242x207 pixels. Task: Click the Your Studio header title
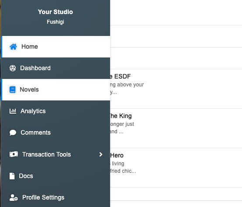(x=55, y=12)
